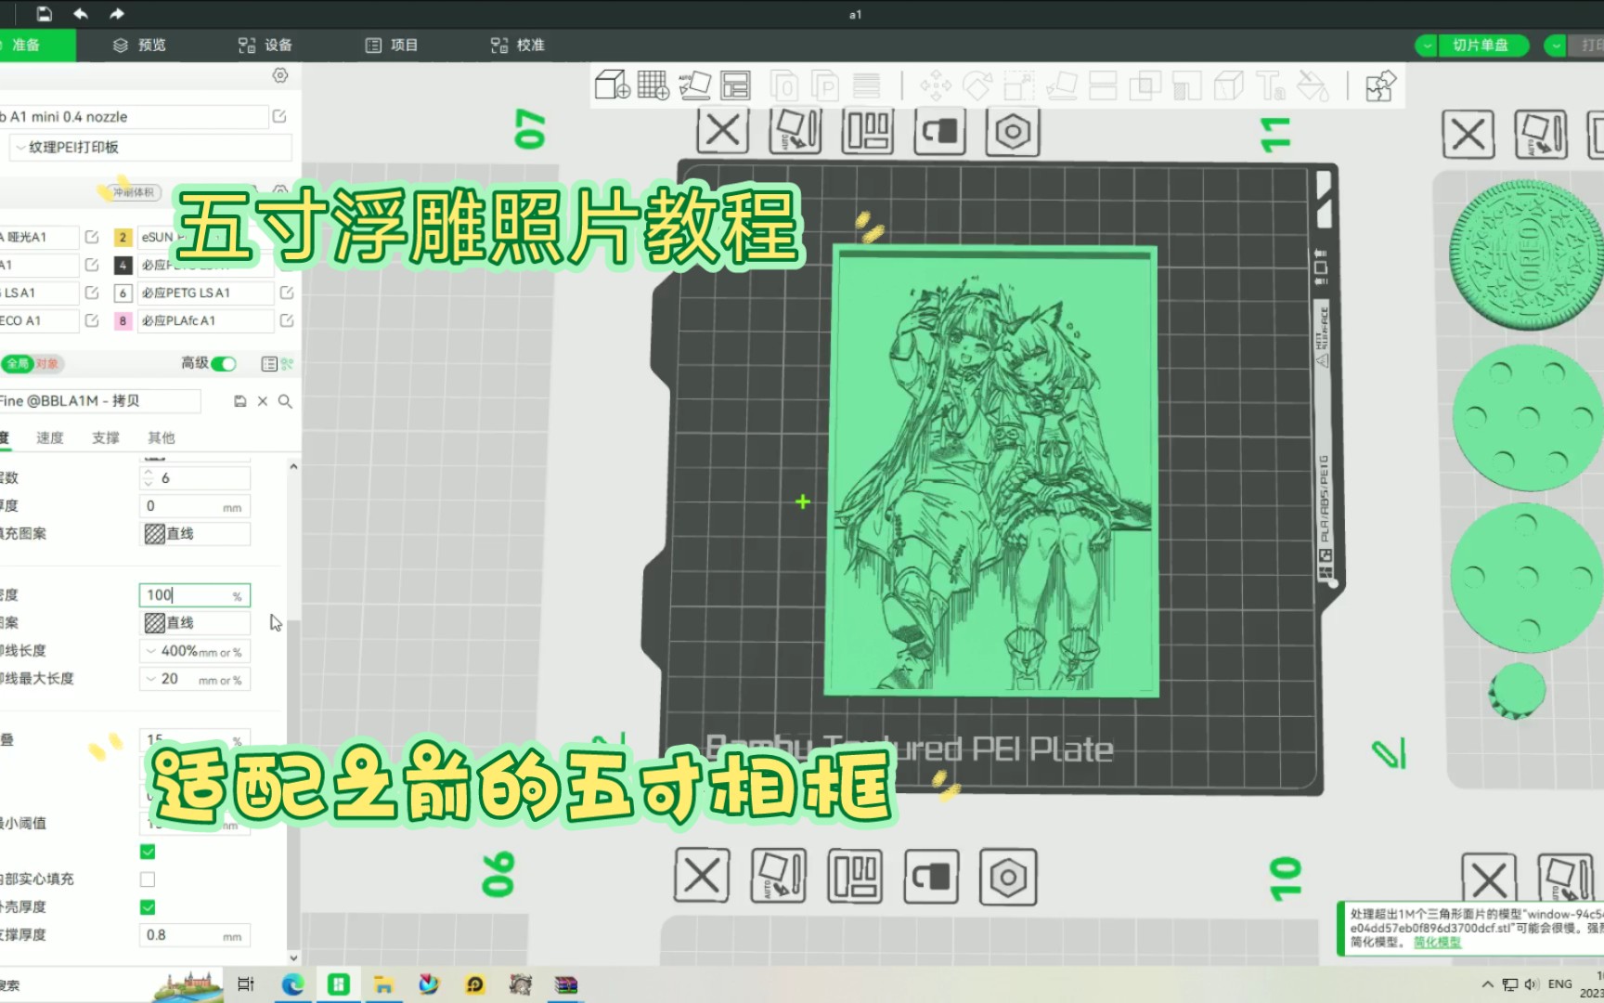Open the 400% anchor length dropdown

coord(195,651)
